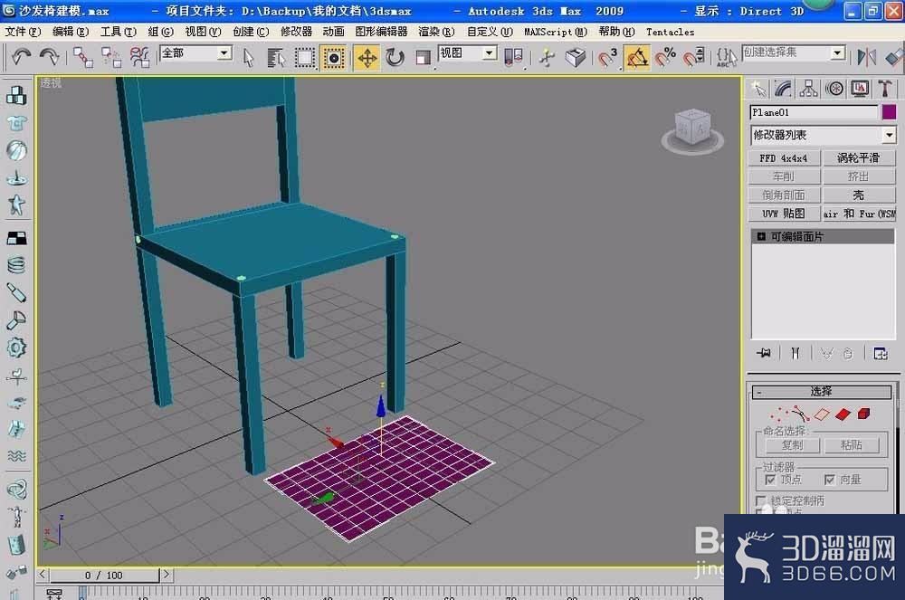Click the Plane01 object color swatch
This screenshot has height=600, width=905.
pyautogui.click(x=890, y=112)
